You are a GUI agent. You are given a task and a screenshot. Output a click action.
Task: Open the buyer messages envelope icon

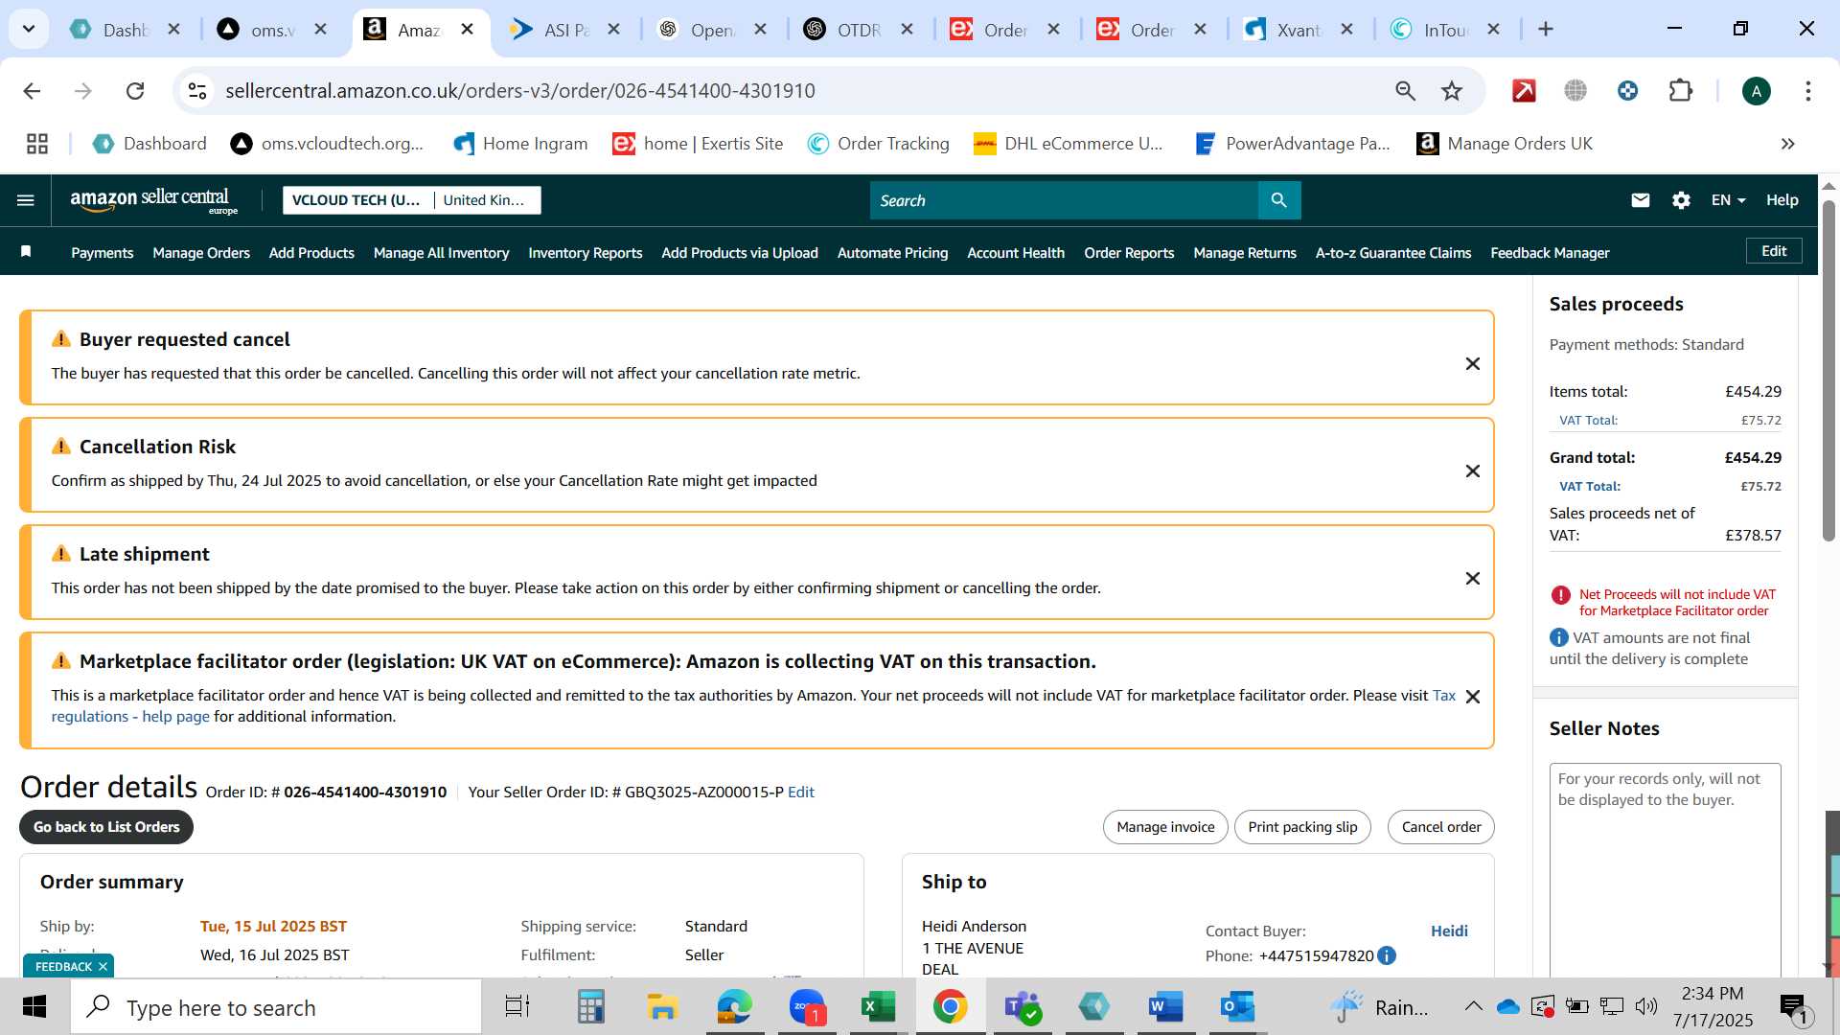point(1641,200)
